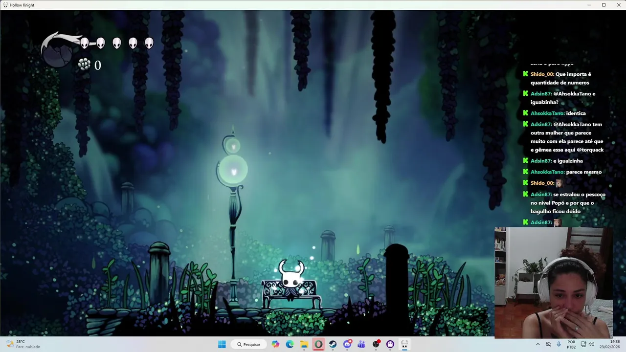Open Copilot from the taskbar

(x=276, y=344)
